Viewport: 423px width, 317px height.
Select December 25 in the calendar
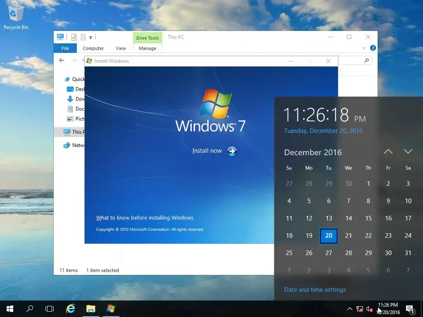coord(289,253)
